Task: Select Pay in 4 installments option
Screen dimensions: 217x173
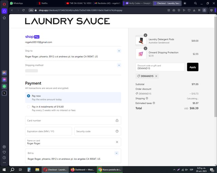Action: tap(28, 107)
